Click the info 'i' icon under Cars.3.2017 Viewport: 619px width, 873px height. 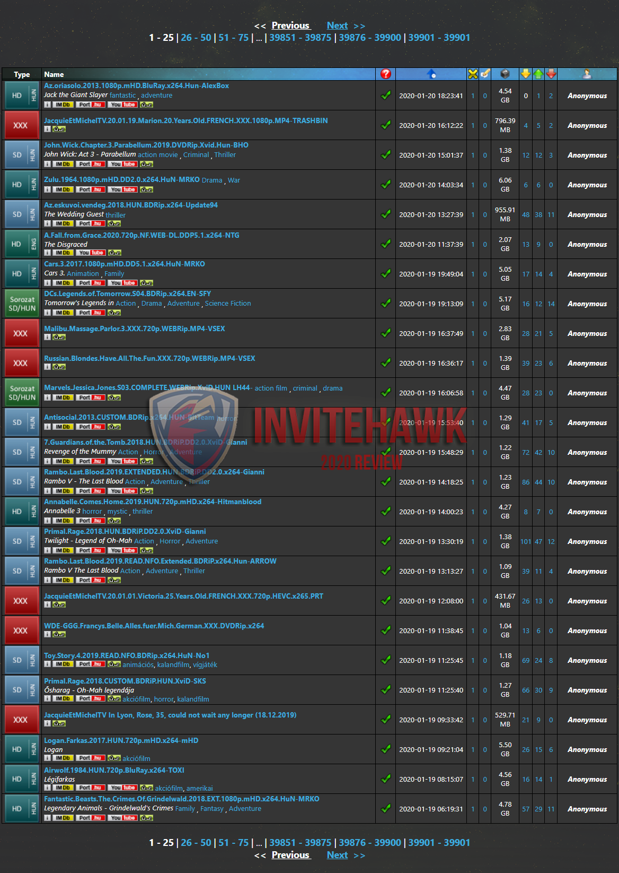point(47,283)
